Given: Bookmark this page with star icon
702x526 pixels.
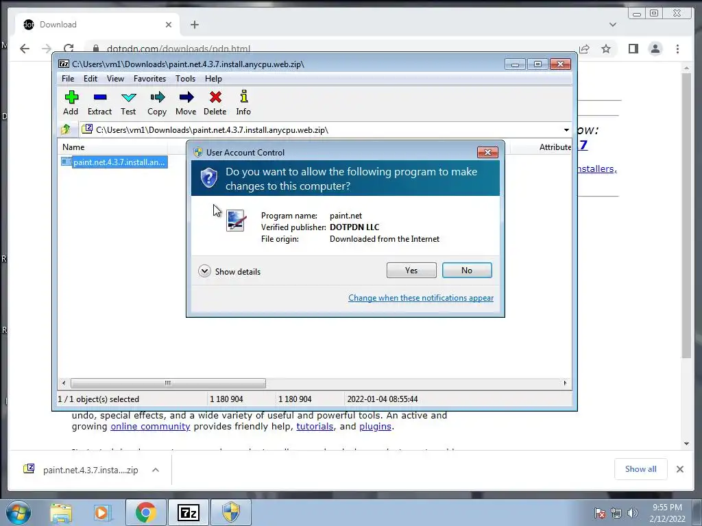Looking at the screenshot, I should click(x=606, y=49).
